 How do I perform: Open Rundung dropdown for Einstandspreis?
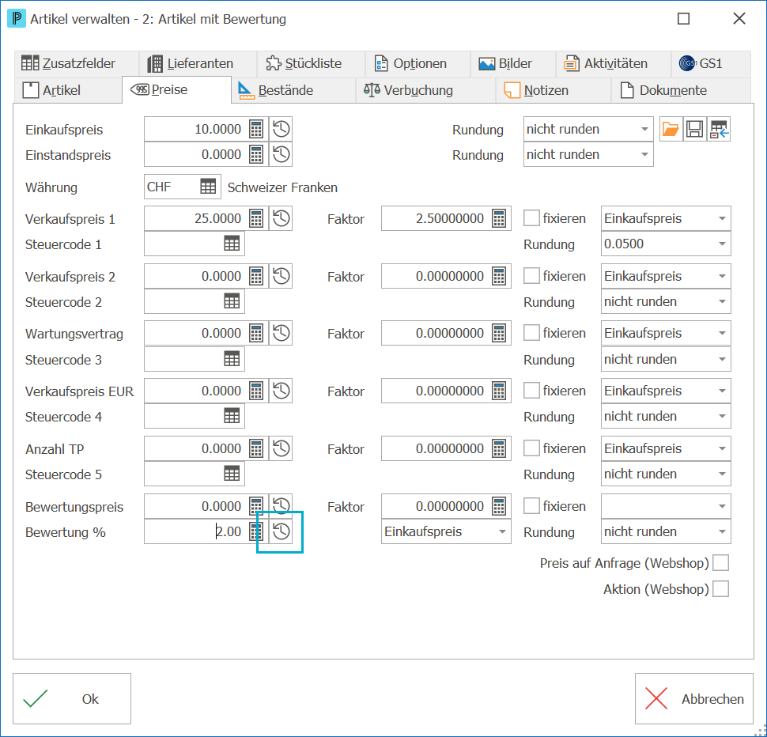pos(588,154)
